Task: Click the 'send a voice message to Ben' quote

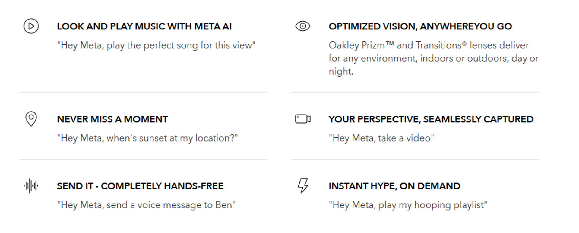Action: (146, 205)
